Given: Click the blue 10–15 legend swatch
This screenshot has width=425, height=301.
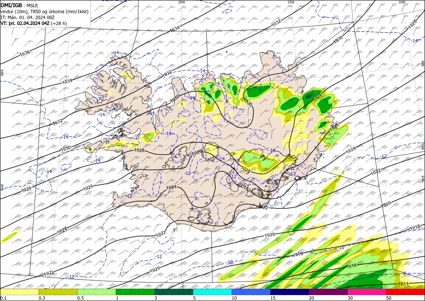Looking at the screenshot, I should pyautogui.click(x=251, y=292).
